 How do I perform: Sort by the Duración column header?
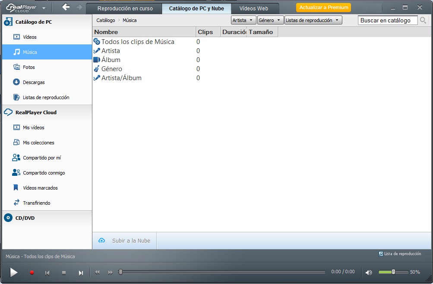[x=233, y=32]
